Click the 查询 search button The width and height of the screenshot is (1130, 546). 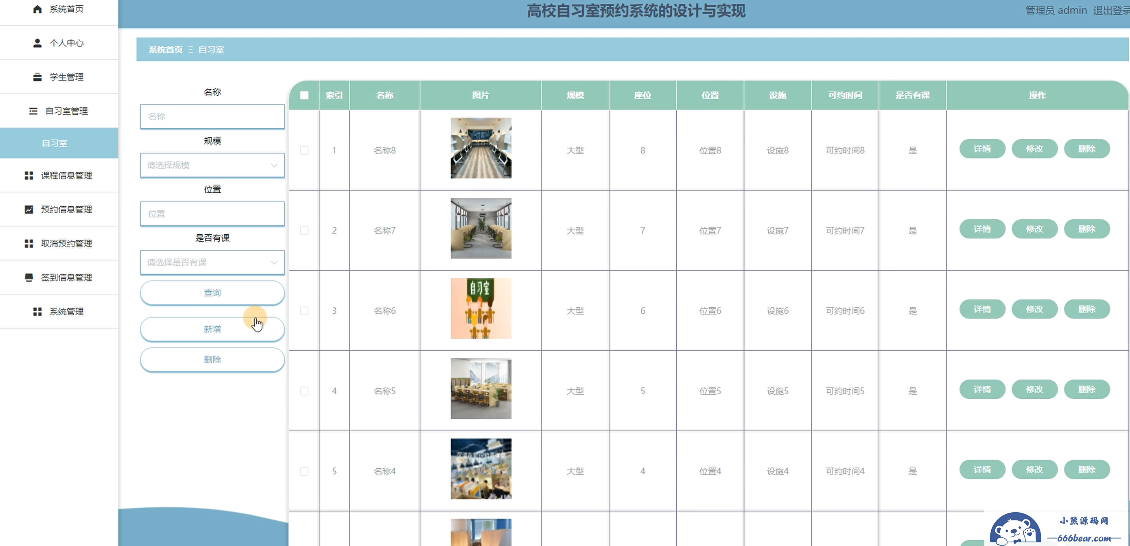click(212, 293)
